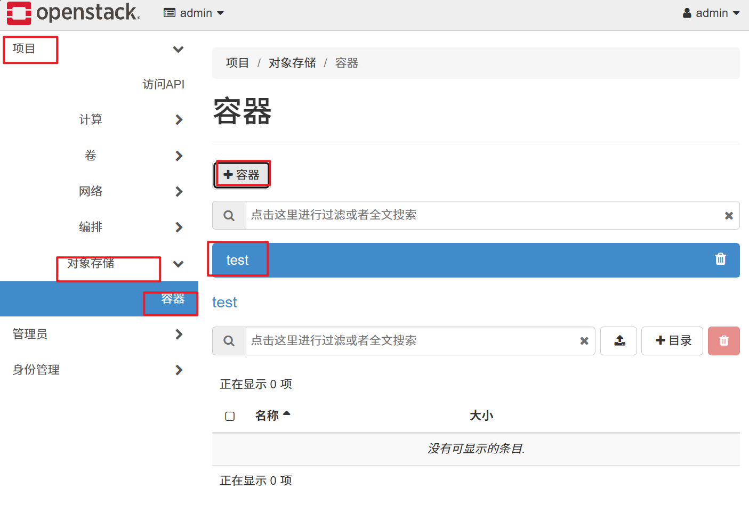Open the test container link
Image resolution: width=749 pixels, height=513 pixels.
pyautogui.click(x=224, y=302)
